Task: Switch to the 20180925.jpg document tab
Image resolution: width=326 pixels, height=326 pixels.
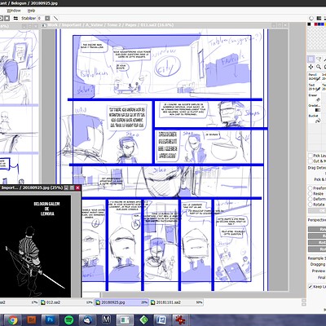Action: pyautogui.click(x=121, y=302)
